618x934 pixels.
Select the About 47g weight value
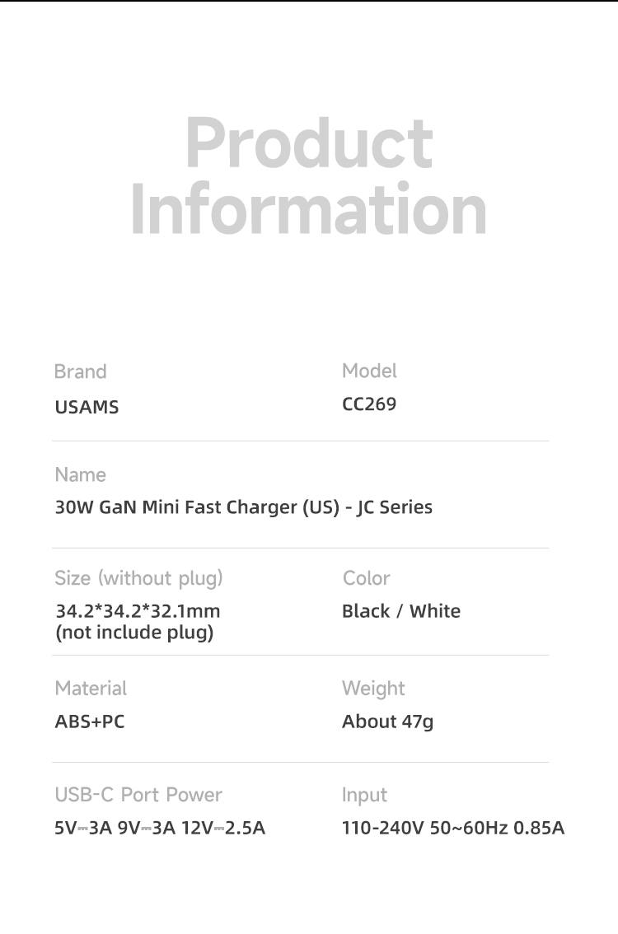coord(387,722)
